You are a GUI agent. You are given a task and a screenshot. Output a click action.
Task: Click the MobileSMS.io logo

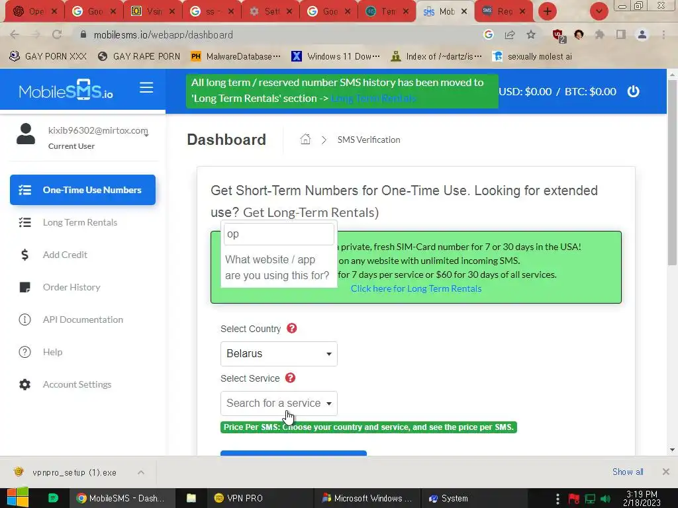[66, 90]
